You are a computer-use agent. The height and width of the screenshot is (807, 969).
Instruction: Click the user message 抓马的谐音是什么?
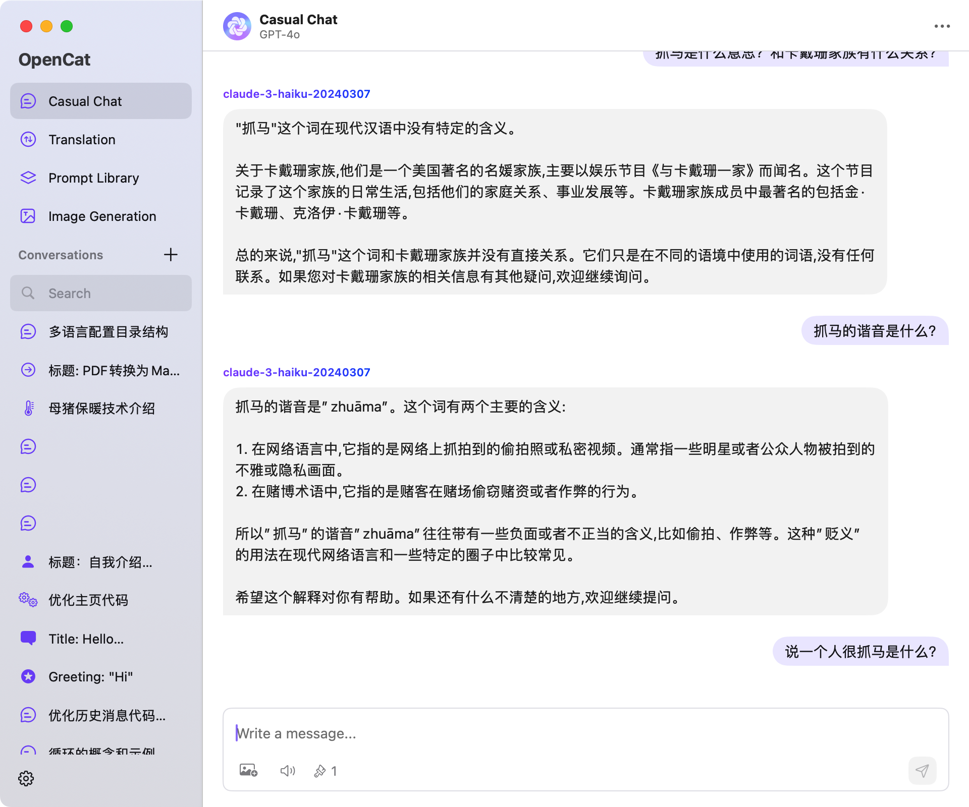coord(875,331)
